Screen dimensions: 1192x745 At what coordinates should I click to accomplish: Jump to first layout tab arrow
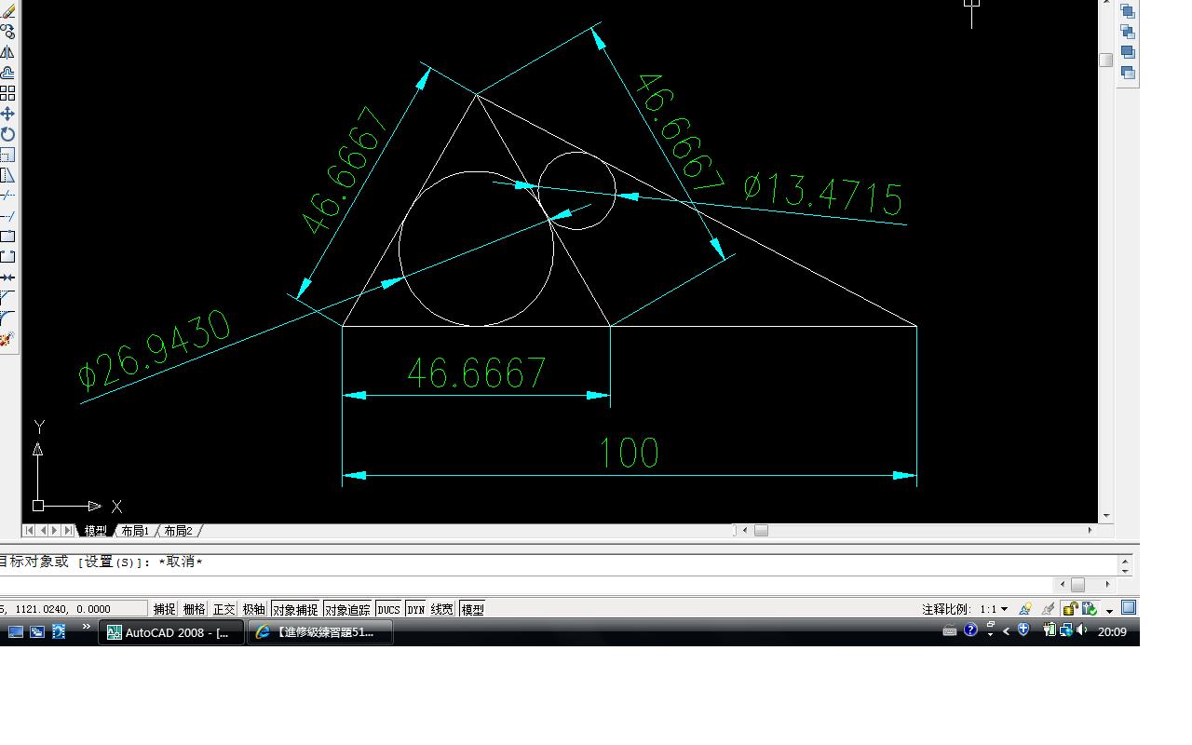(29, 531)
